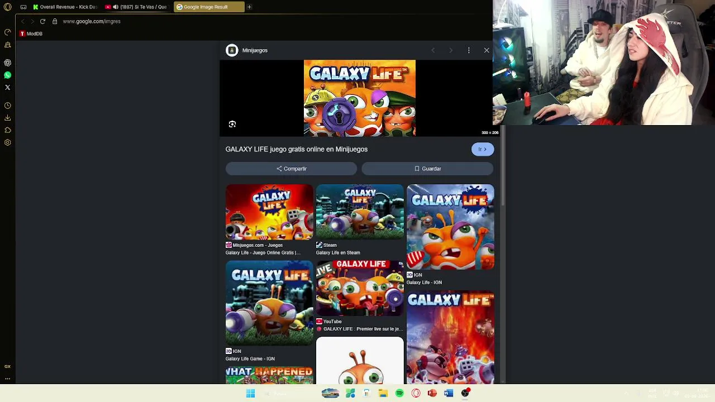Open WhatsApp in the sidebar

[8, 75]
